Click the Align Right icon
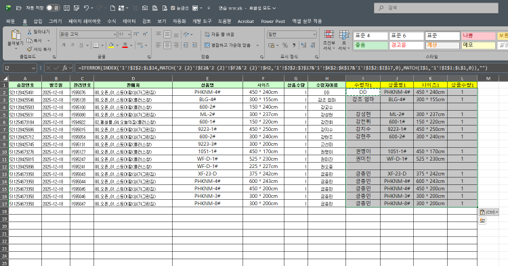This screenshot has width=508, height=266. click(176, 45)
